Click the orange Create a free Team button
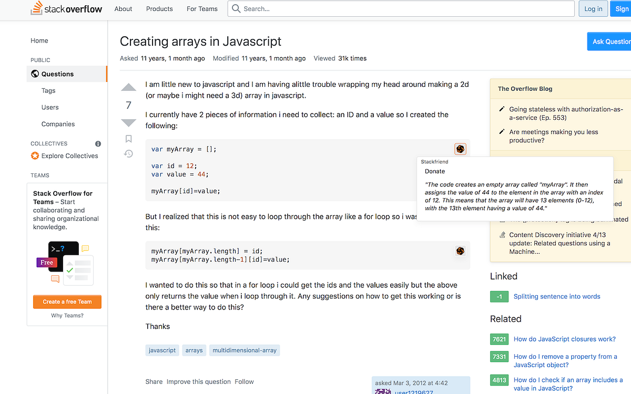Image resolution: width=631 pixels, height=394 pixels. coord(67,302)
